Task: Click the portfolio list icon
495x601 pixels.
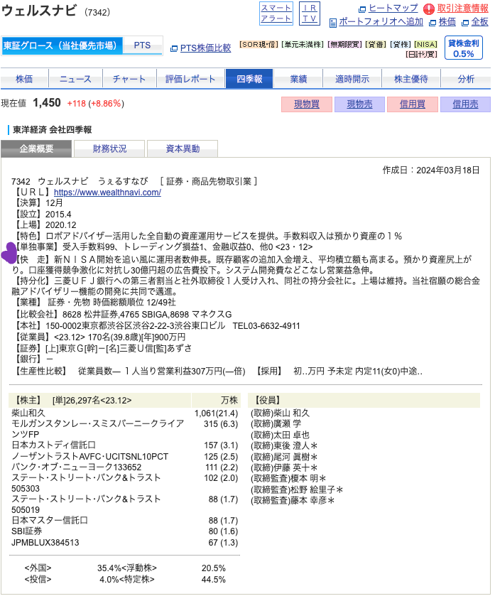Action: click(333, 23)
